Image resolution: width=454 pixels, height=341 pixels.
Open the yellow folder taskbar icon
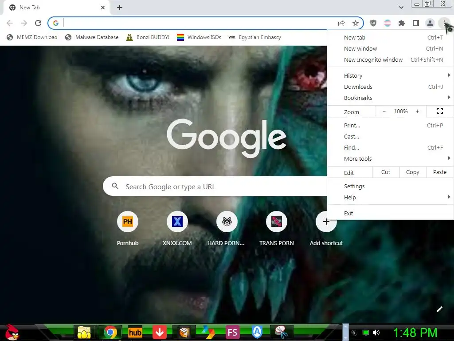pos(84,332)
